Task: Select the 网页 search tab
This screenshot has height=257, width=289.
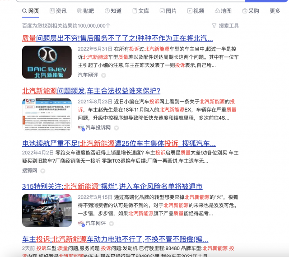Action: click(x=31, y=11)
